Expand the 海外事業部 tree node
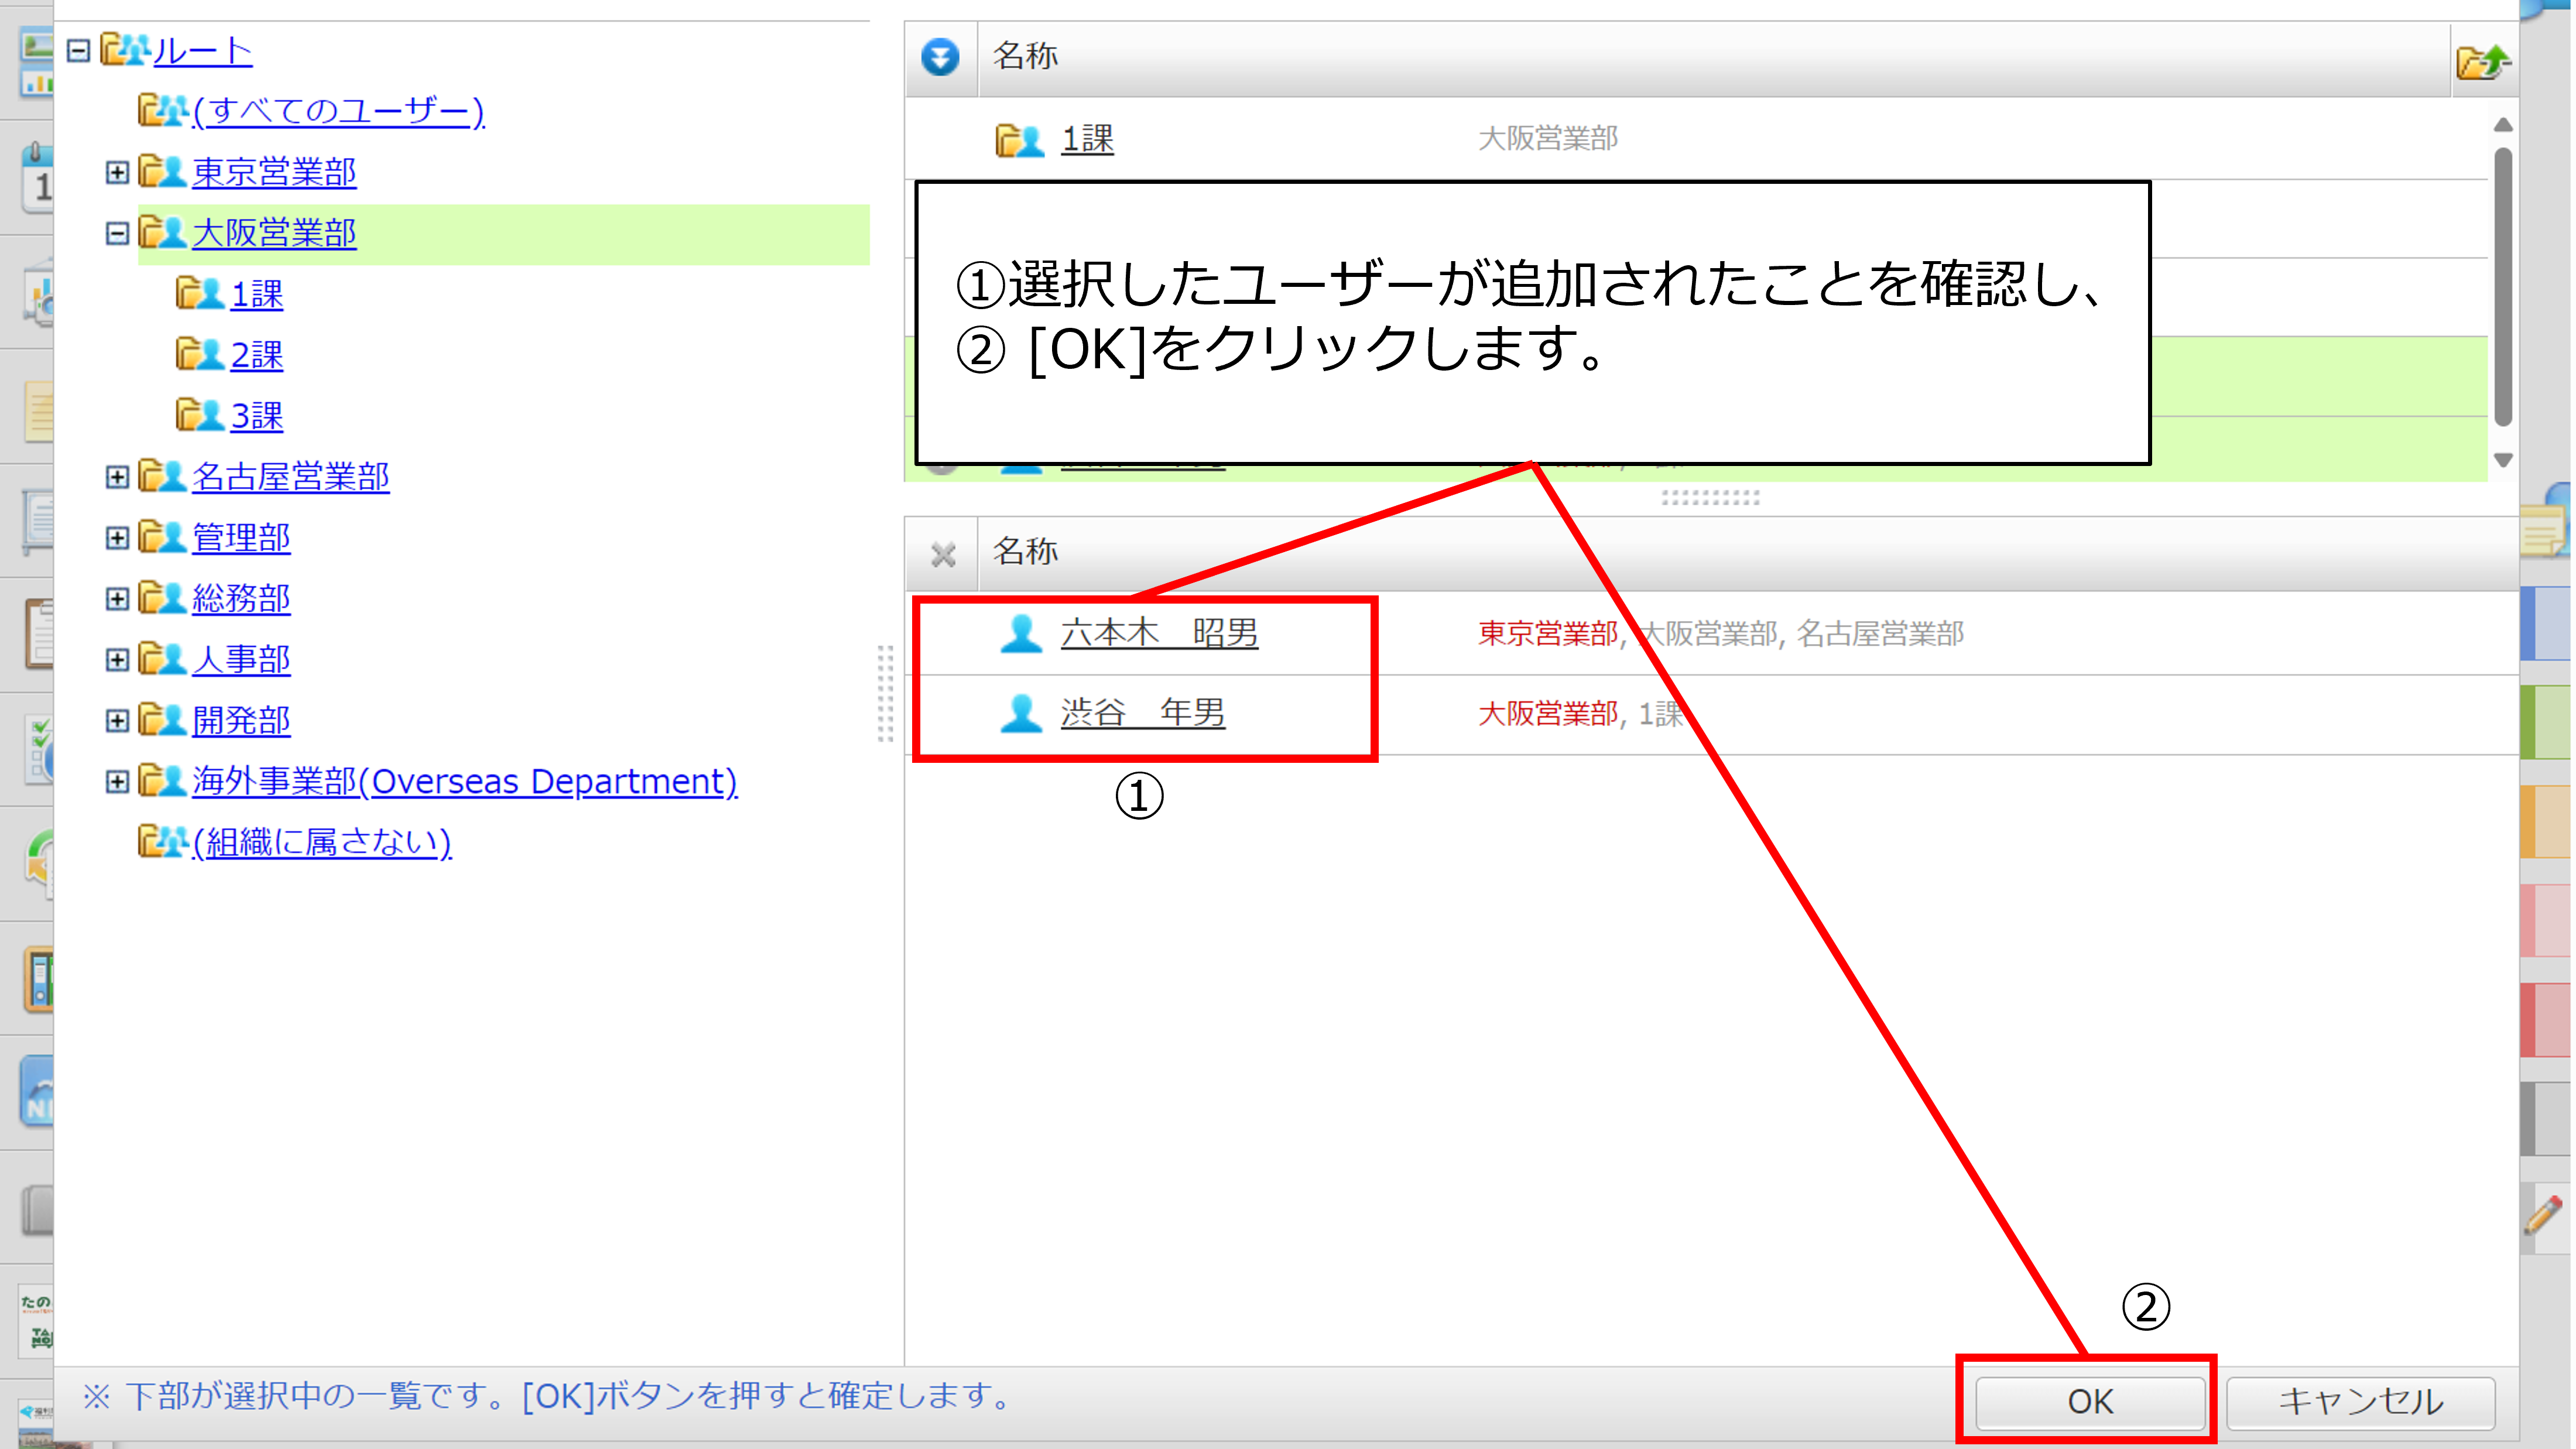The image size is (2576, 1449). click(x=117, y=781)
